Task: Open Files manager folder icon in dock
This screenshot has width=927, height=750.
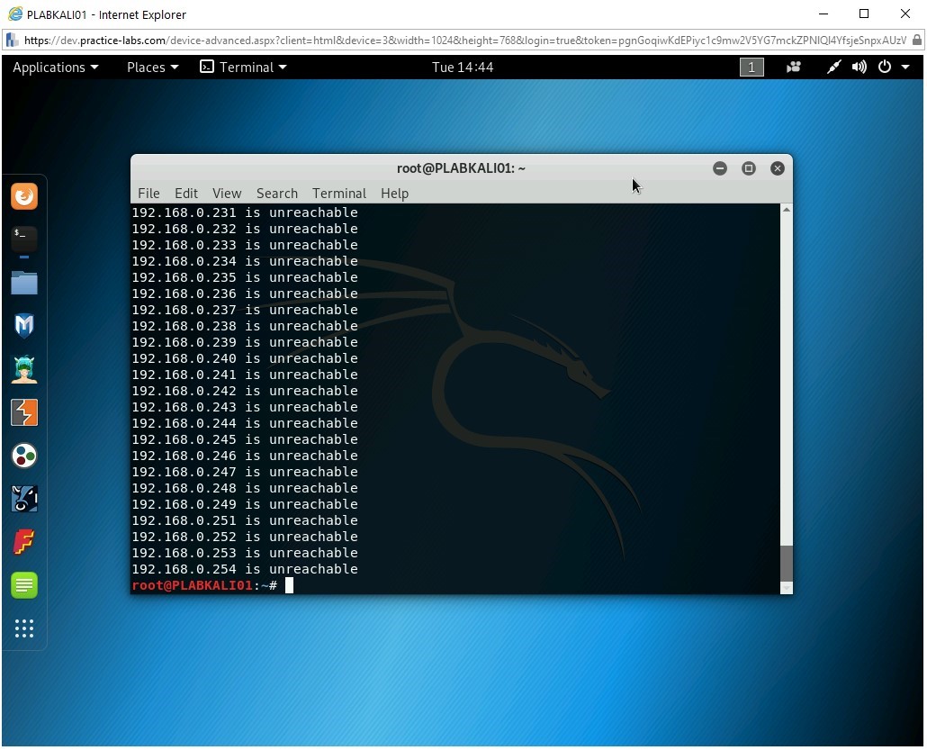Action: [24, 283]
